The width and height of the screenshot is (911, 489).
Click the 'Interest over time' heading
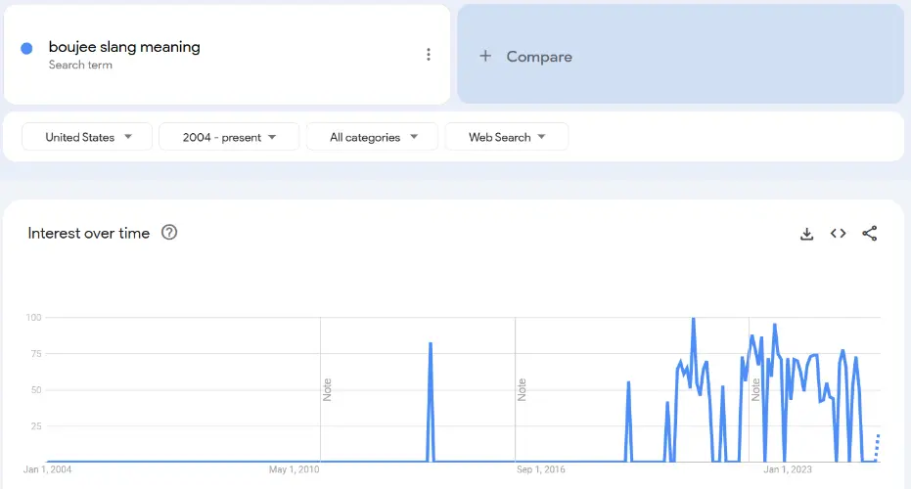[89, 233]
